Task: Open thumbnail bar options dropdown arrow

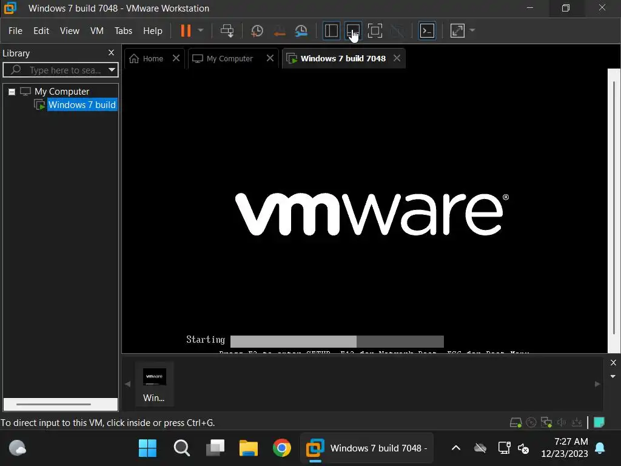Action: tap(613, 376)
